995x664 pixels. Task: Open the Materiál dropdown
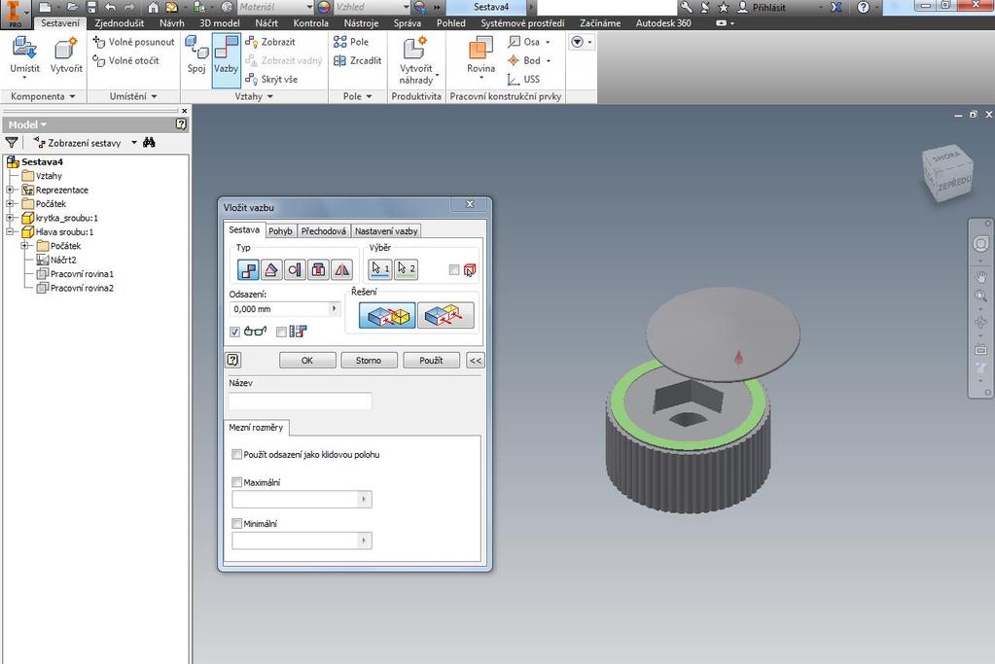(x=309, y=8)
